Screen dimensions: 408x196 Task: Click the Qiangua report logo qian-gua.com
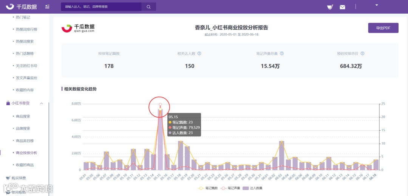[x=78, y=28]
